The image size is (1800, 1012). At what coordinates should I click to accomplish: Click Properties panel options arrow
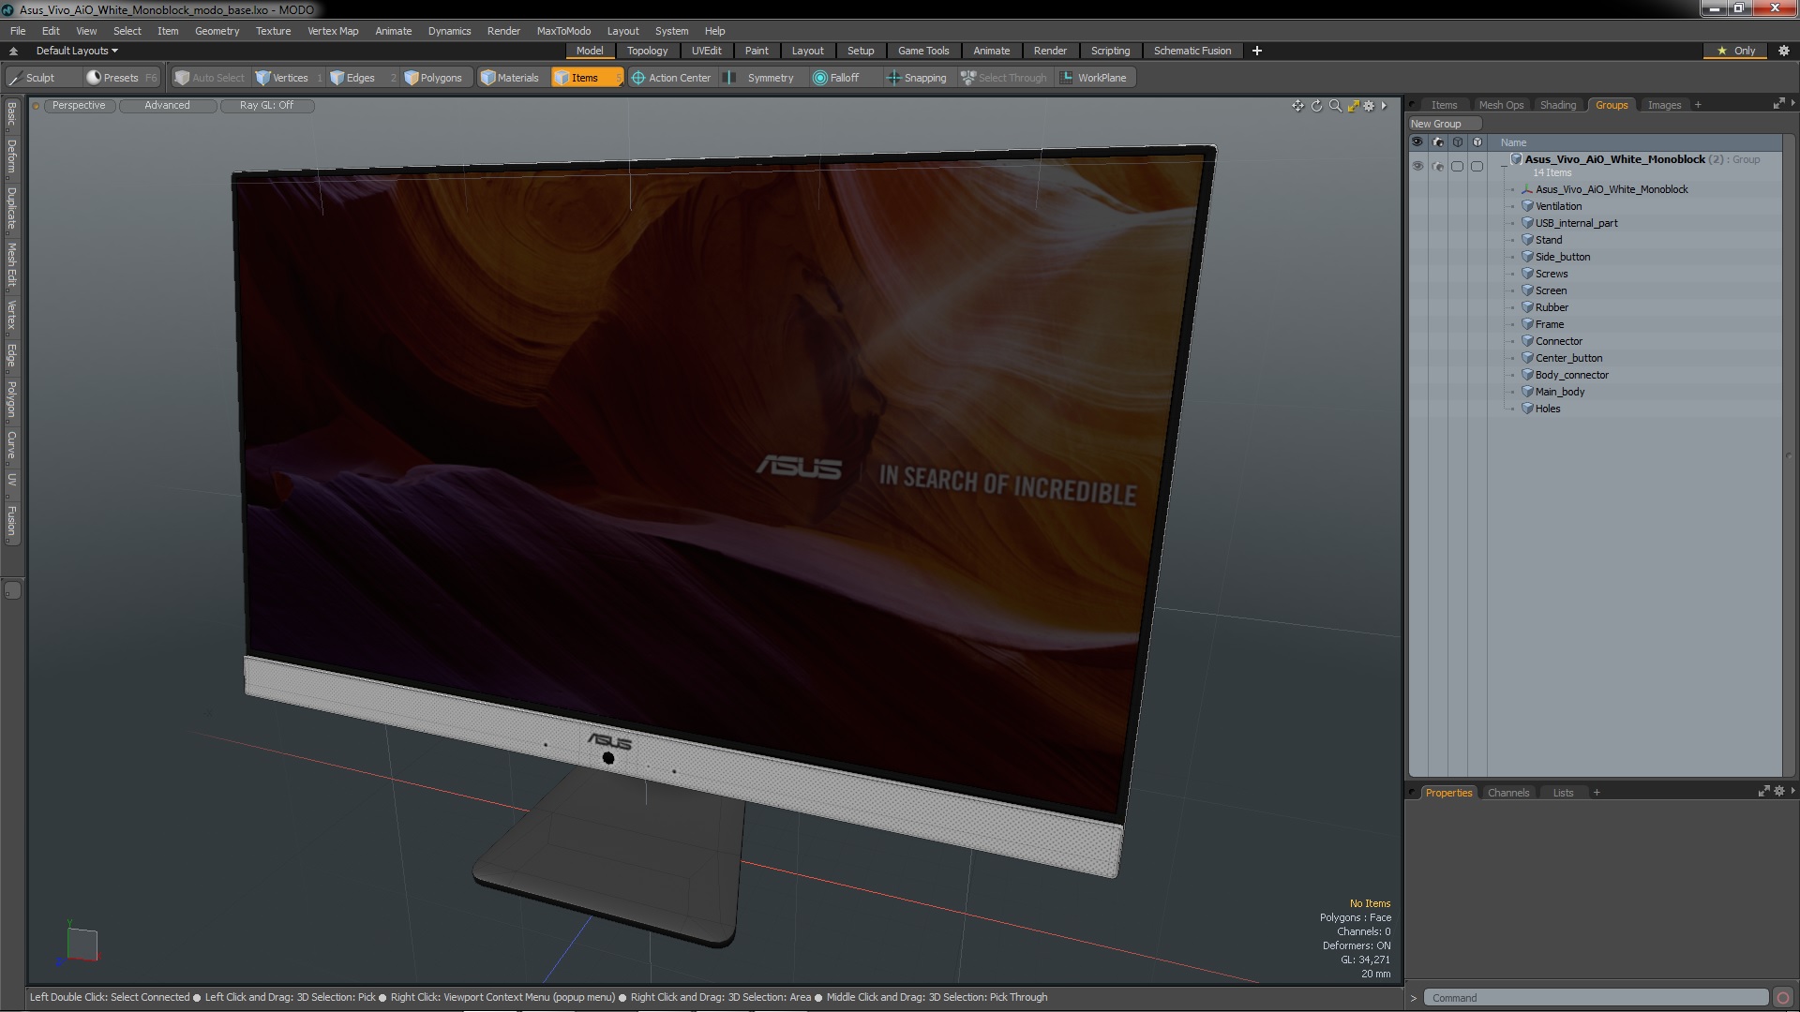pyautogui.click(x=1792, y=792)
